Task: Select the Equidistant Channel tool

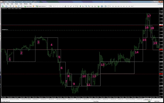Action: pos(65,6)
